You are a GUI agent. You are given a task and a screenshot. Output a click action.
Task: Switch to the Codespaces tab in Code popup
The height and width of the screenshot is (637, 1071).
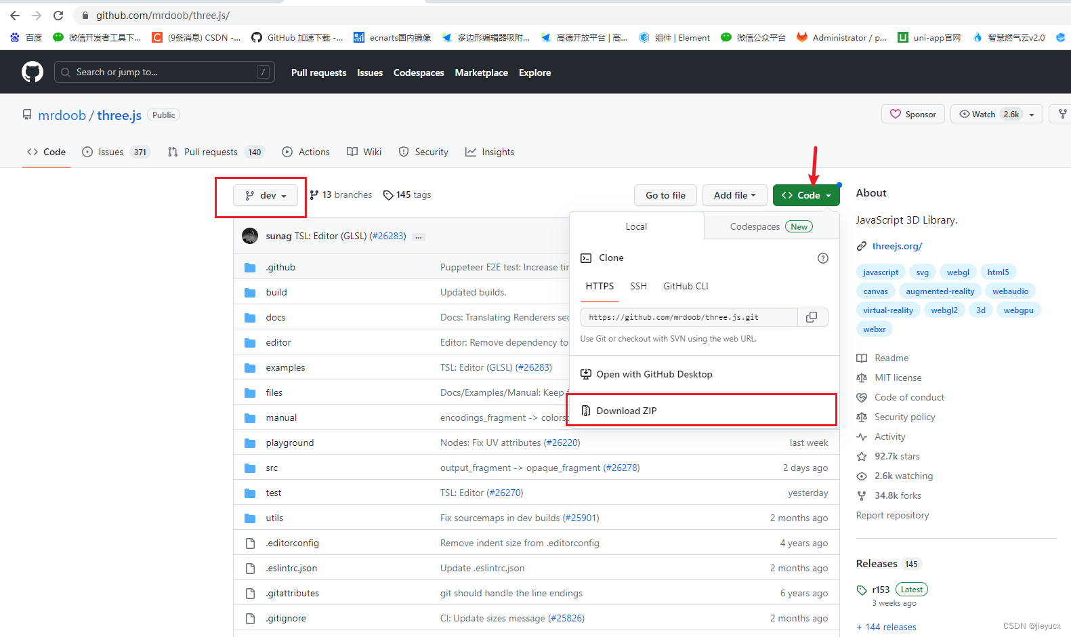click(771, 226)
